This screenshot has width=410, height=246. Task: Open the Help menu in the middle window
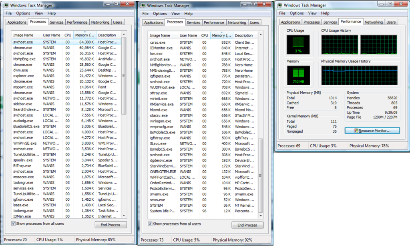coord(188,14)
